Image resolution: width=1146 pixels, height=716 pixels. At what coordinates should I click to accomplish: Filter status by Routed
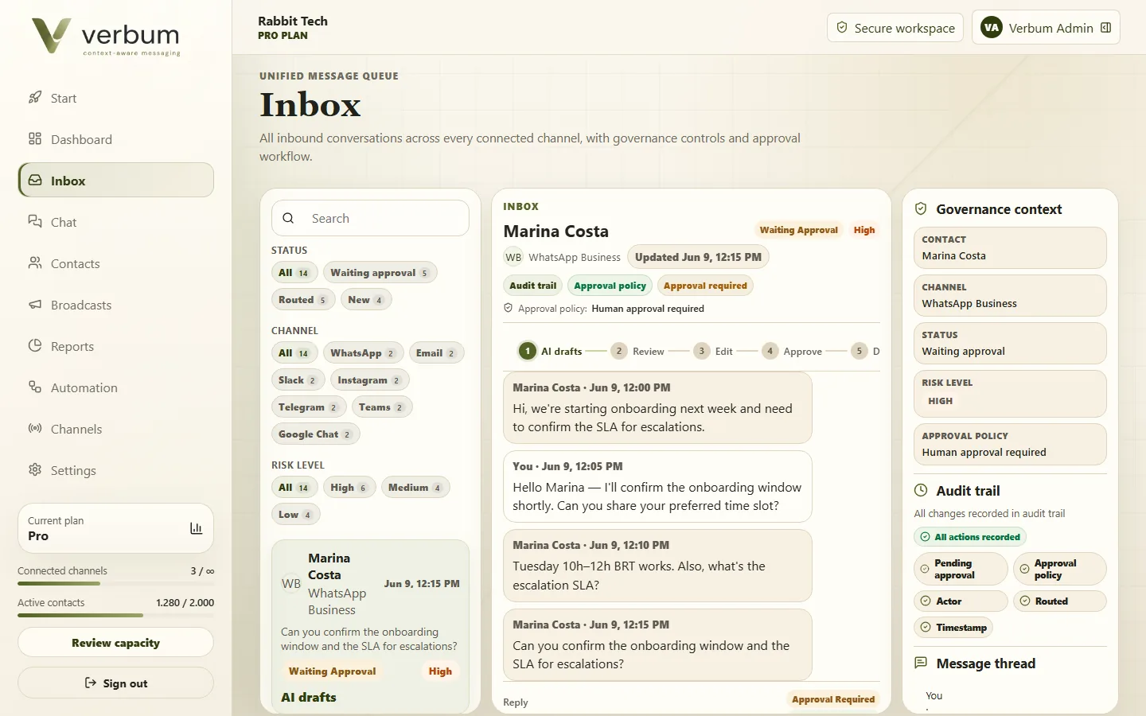[302, 300]
